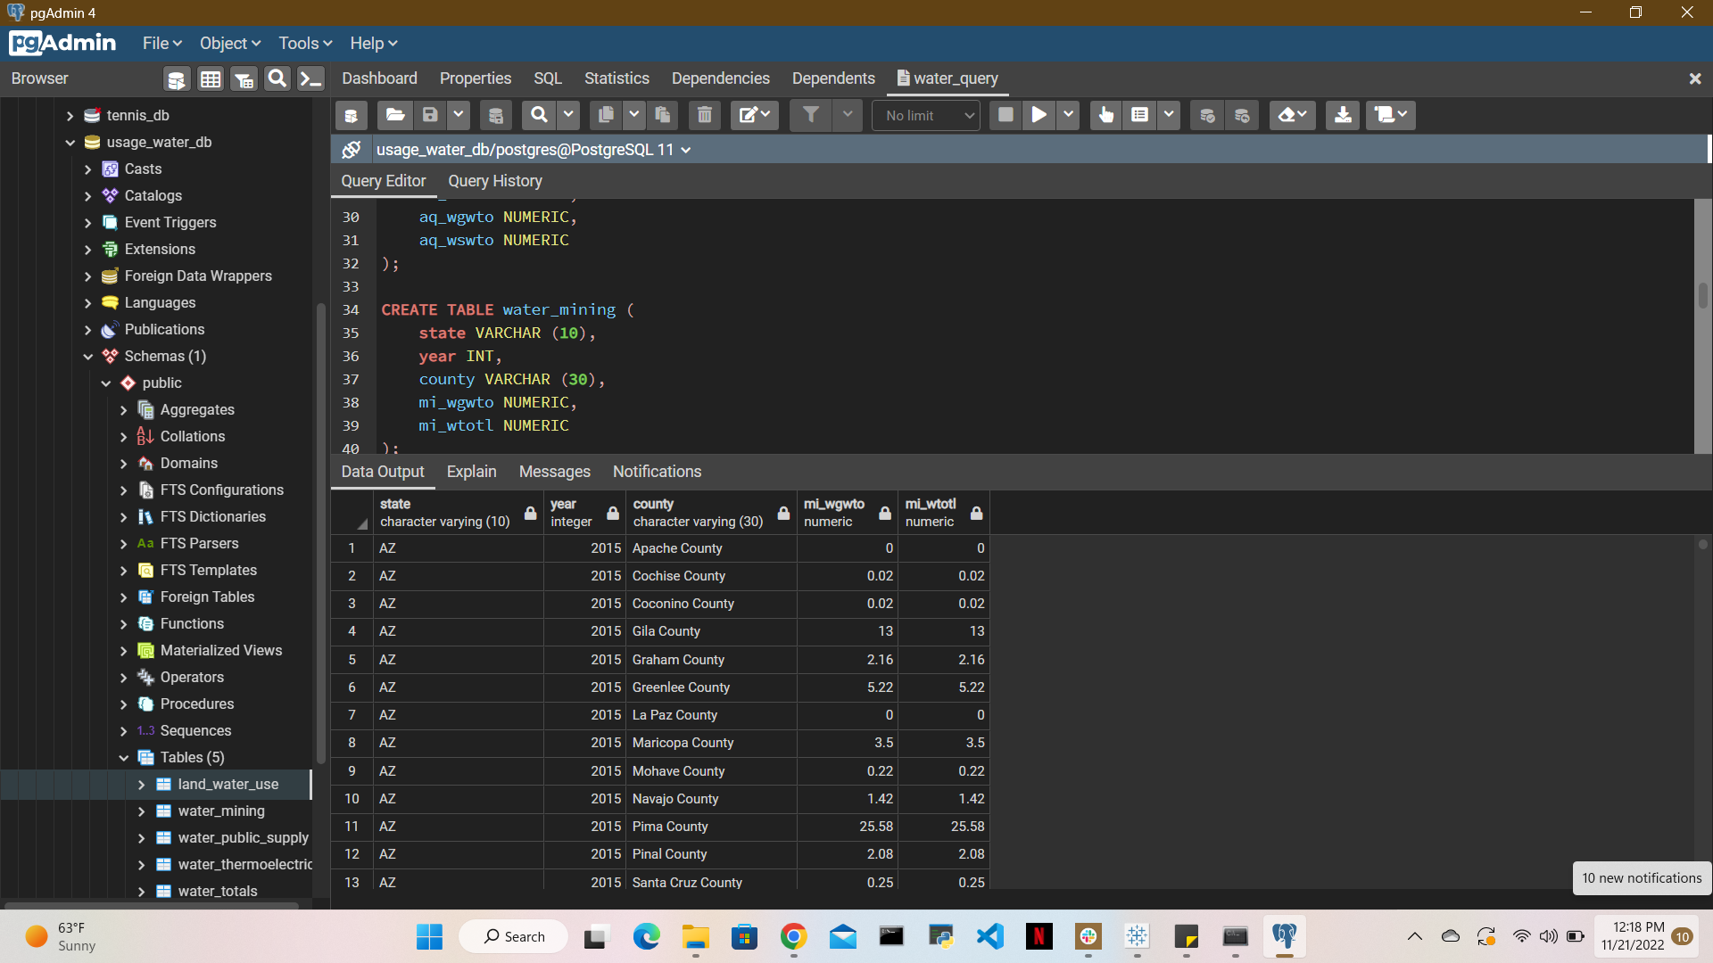The width and height of the screenshot is (1713, 963).
Task: Open the Query History tab
Action: click(x=495, y=181)
